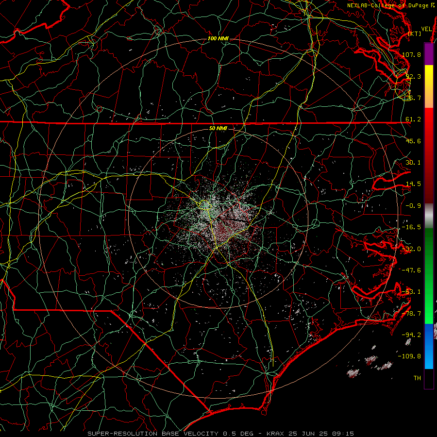Select the -109.8 velocity scale value
Screen dimensions: 437x437
pyautogui.click(x=410, y=356)
